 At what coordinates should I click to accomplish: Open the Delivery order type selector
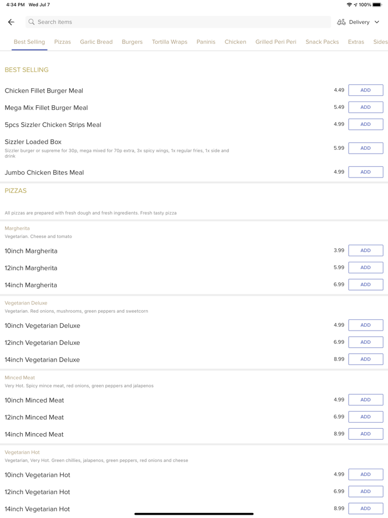tap(358, 22)
